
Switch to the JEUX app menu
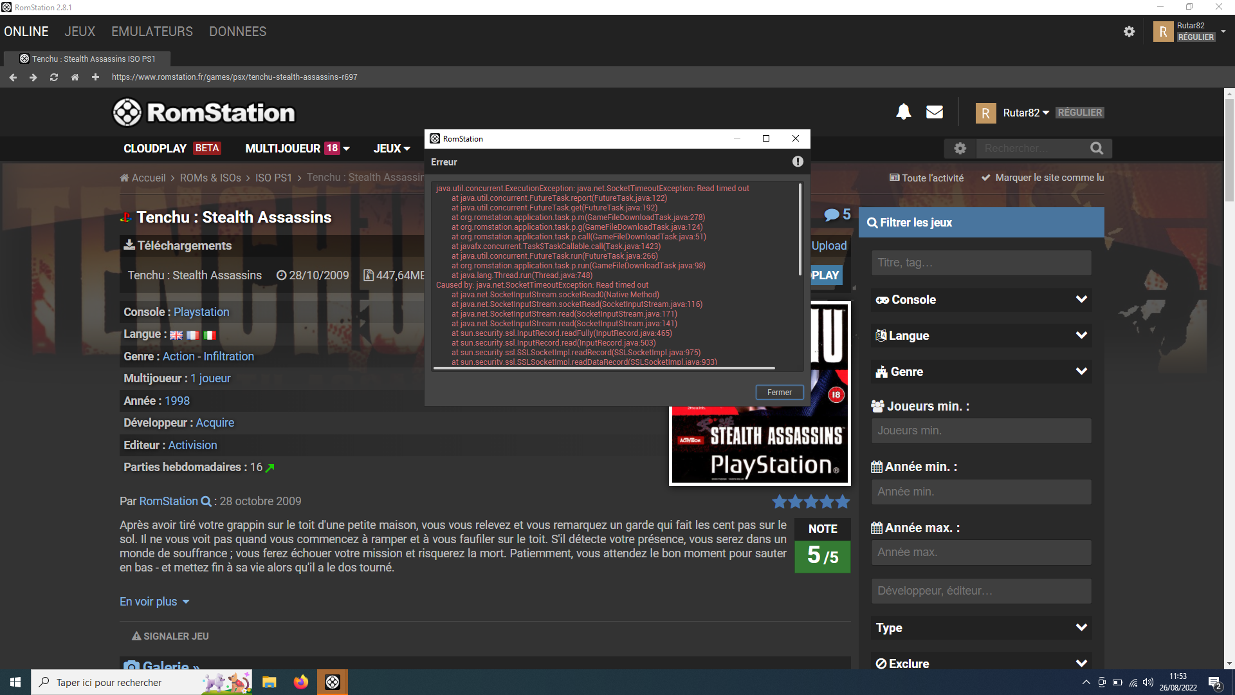(x=80, y=32)
